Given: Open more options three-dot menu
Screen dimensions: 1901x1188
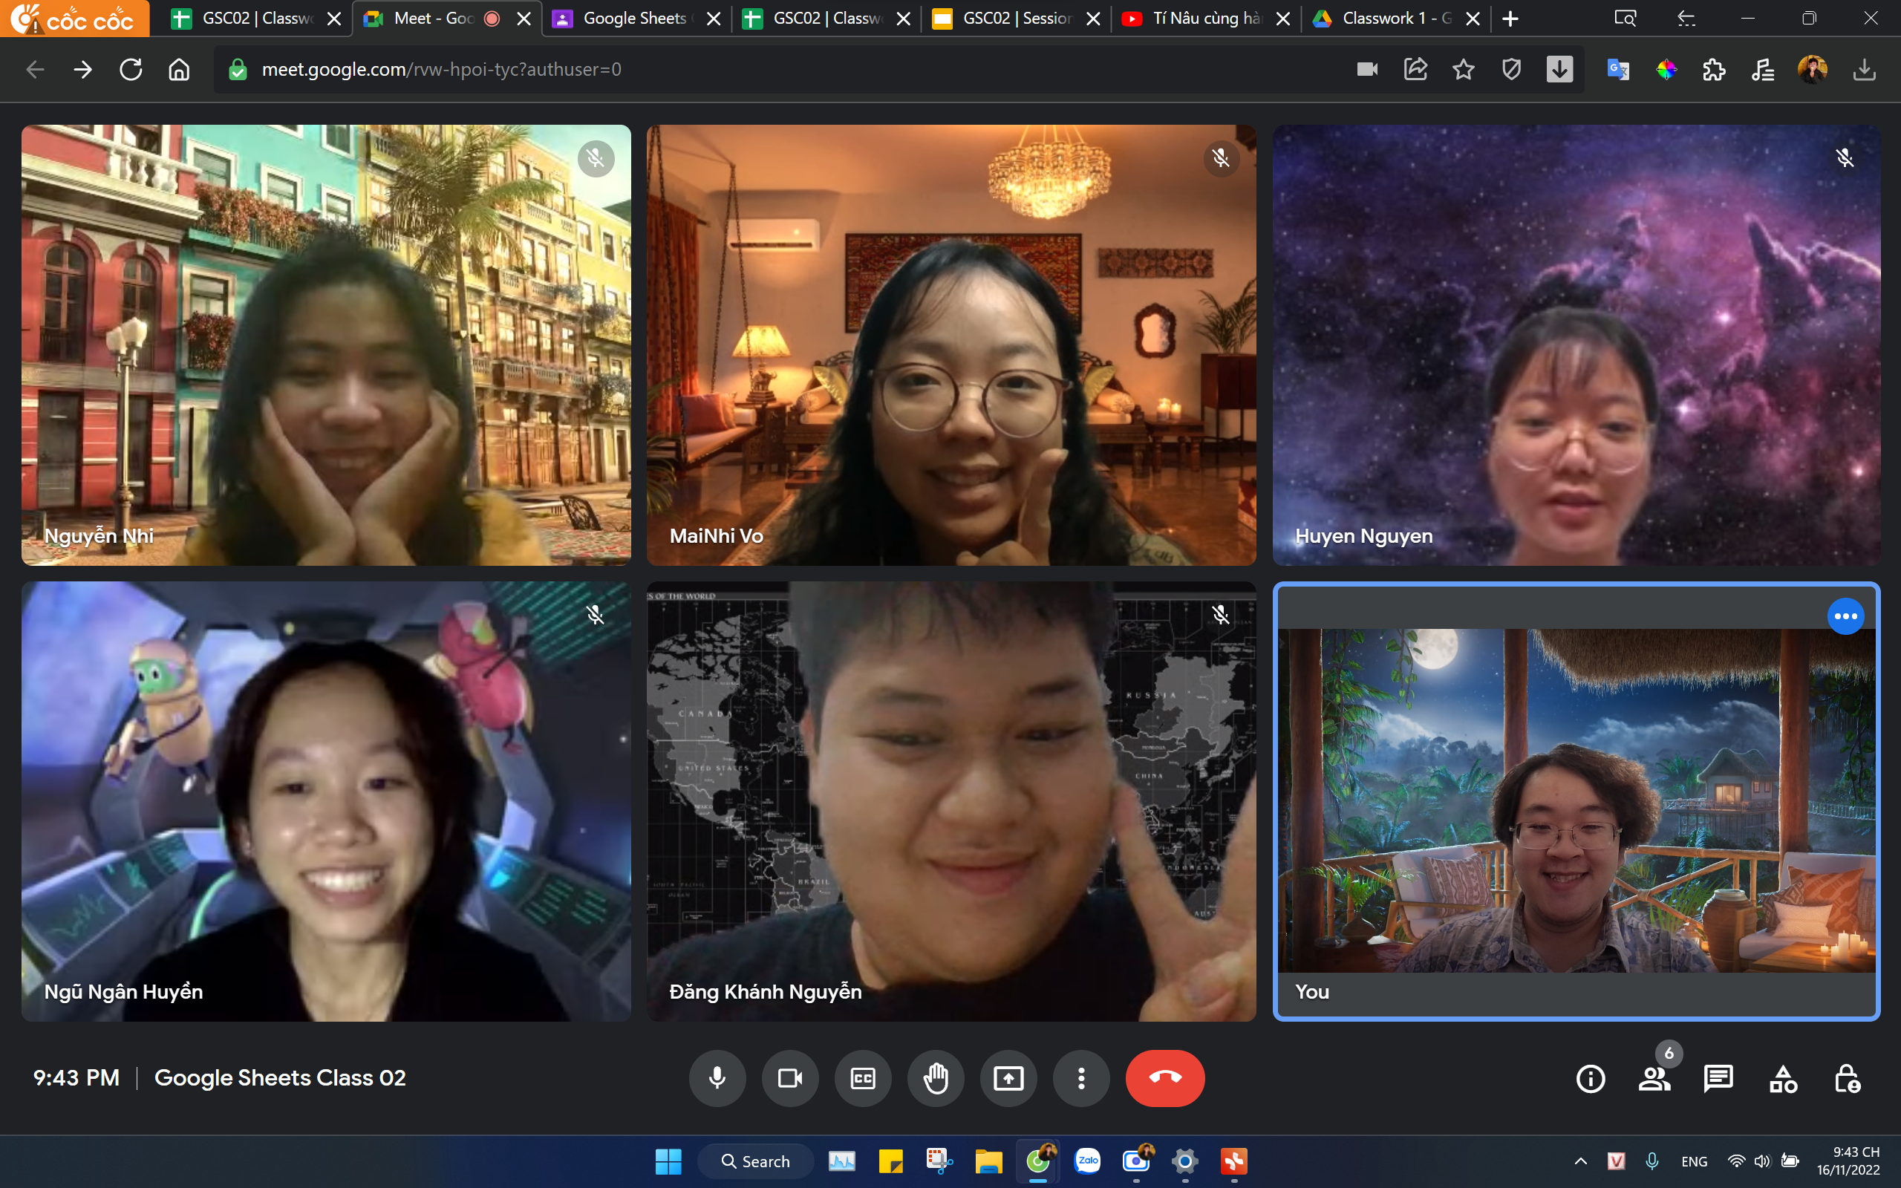Looking at the screenshot, I should point(1081,1079).
